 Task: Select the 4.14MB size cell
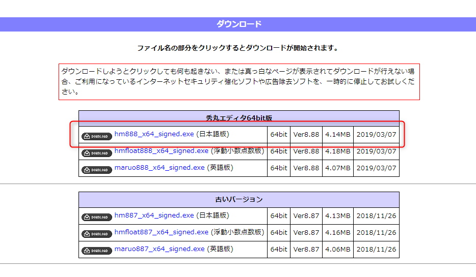click(x=337, y=134)
